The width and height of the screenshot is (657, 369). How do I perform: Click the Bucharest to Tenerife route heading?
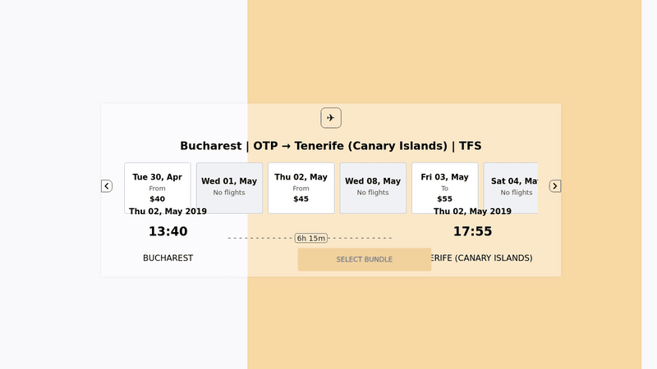click(x=330, y=146)
